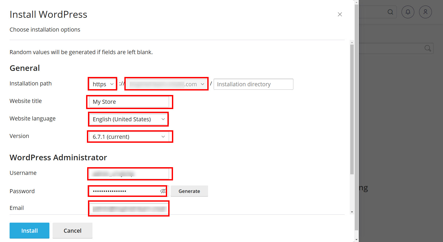Start installation with the Install button
The width and height of the screenshot is (443, 242).
click(x=29, y=231)
